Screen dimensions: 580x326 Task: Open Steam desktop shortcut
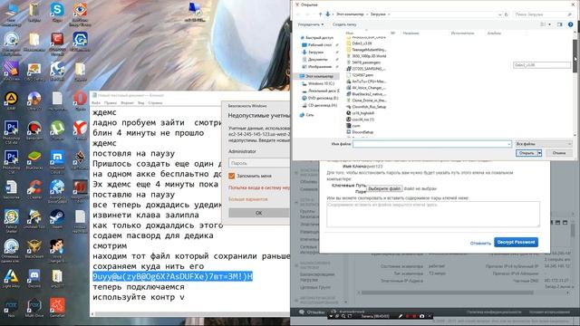pyautogui.click(x=57, y=219)
